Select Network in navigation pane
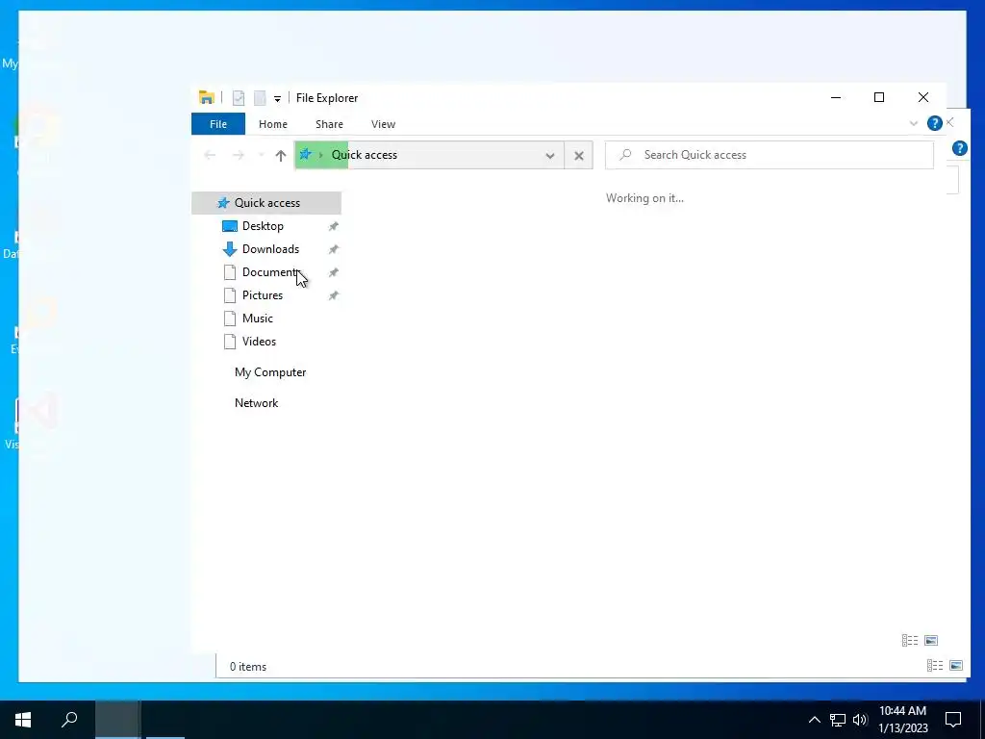The height and width of the screenshot is (739, 985). tap(256, 403)
